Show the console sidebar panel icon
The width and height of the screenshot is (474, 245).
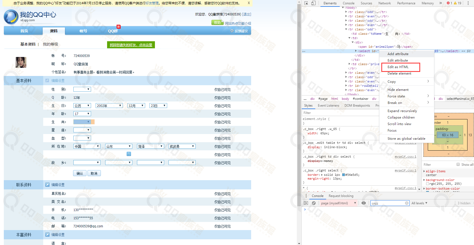click(x=306, y=203)
